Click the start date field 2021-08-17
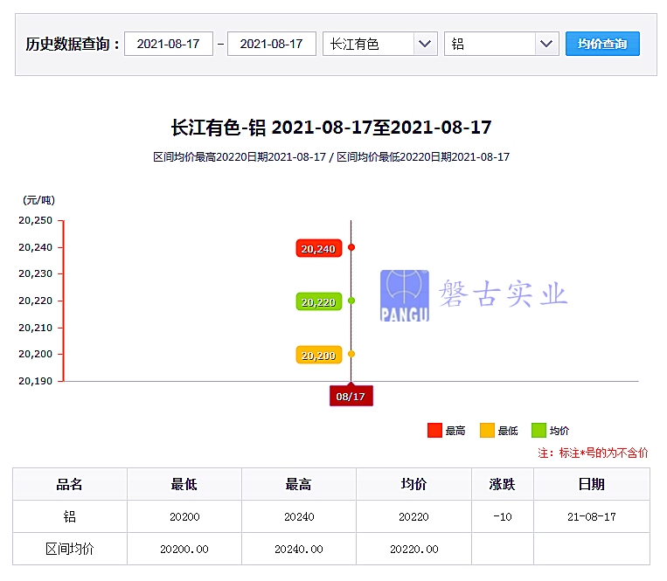Viewport: 667px width, 581px height. point(169,44)
